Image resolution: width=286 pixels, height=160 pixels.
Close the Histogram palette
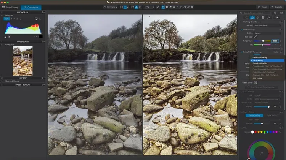(2, 13)
